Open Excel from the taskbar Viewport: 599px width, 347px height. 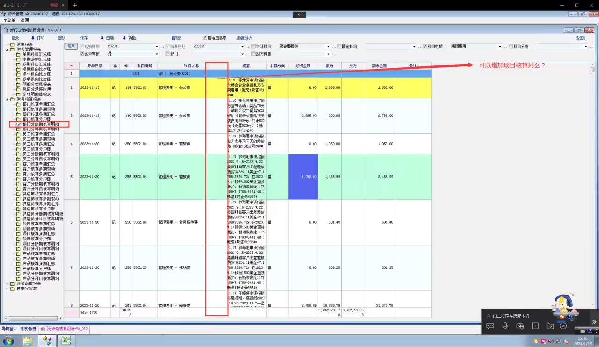[x=66, y=340]
